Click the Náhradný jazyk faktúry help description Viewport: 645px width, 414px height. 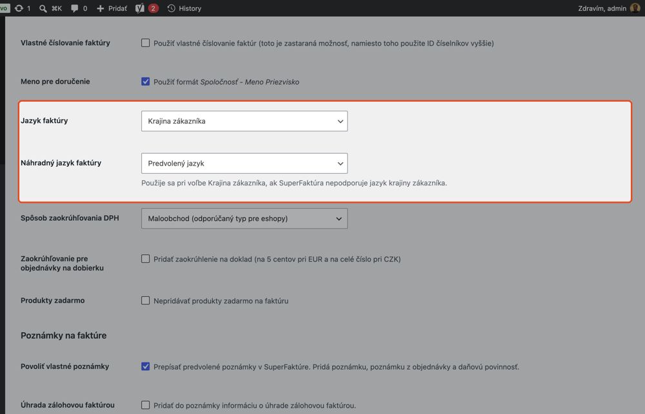click(x=294, y=183)
